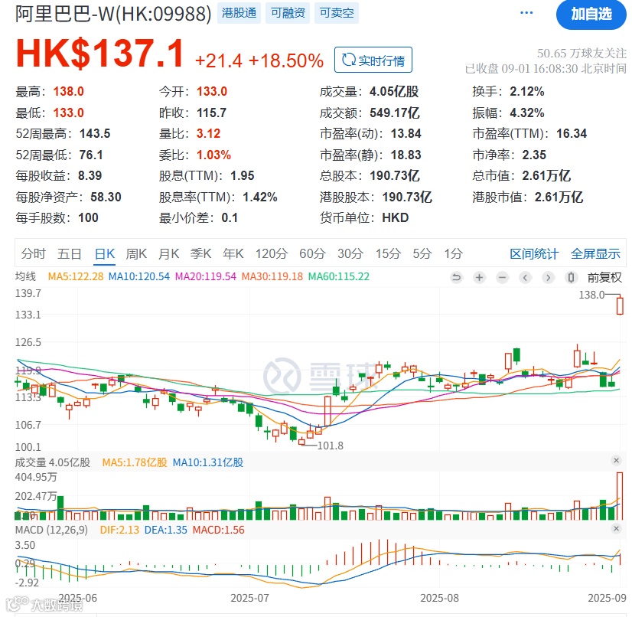Open the three-dot more options menu
Screen dimensions: 632x617
[x=526, y=13]
